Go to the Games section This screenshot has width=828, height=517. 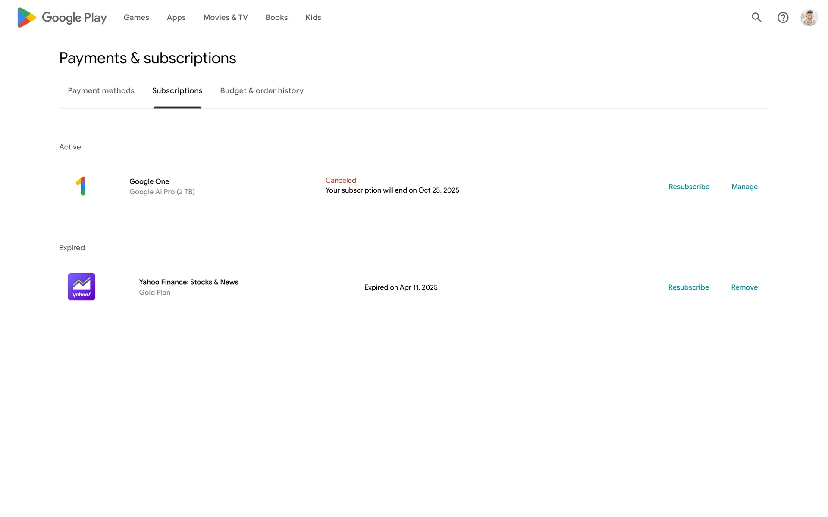pyautogui.click(x=136, y=17)
